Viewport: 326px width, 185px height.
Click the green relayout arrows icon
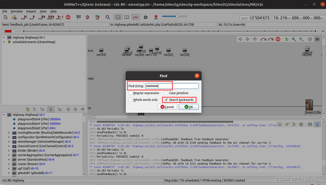(x=287, y=39)
